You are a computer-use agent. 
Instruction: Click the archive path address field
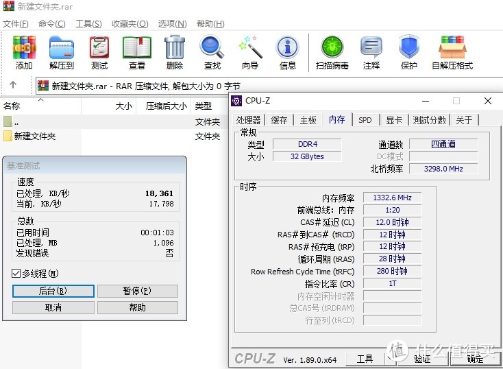point(269,86)
